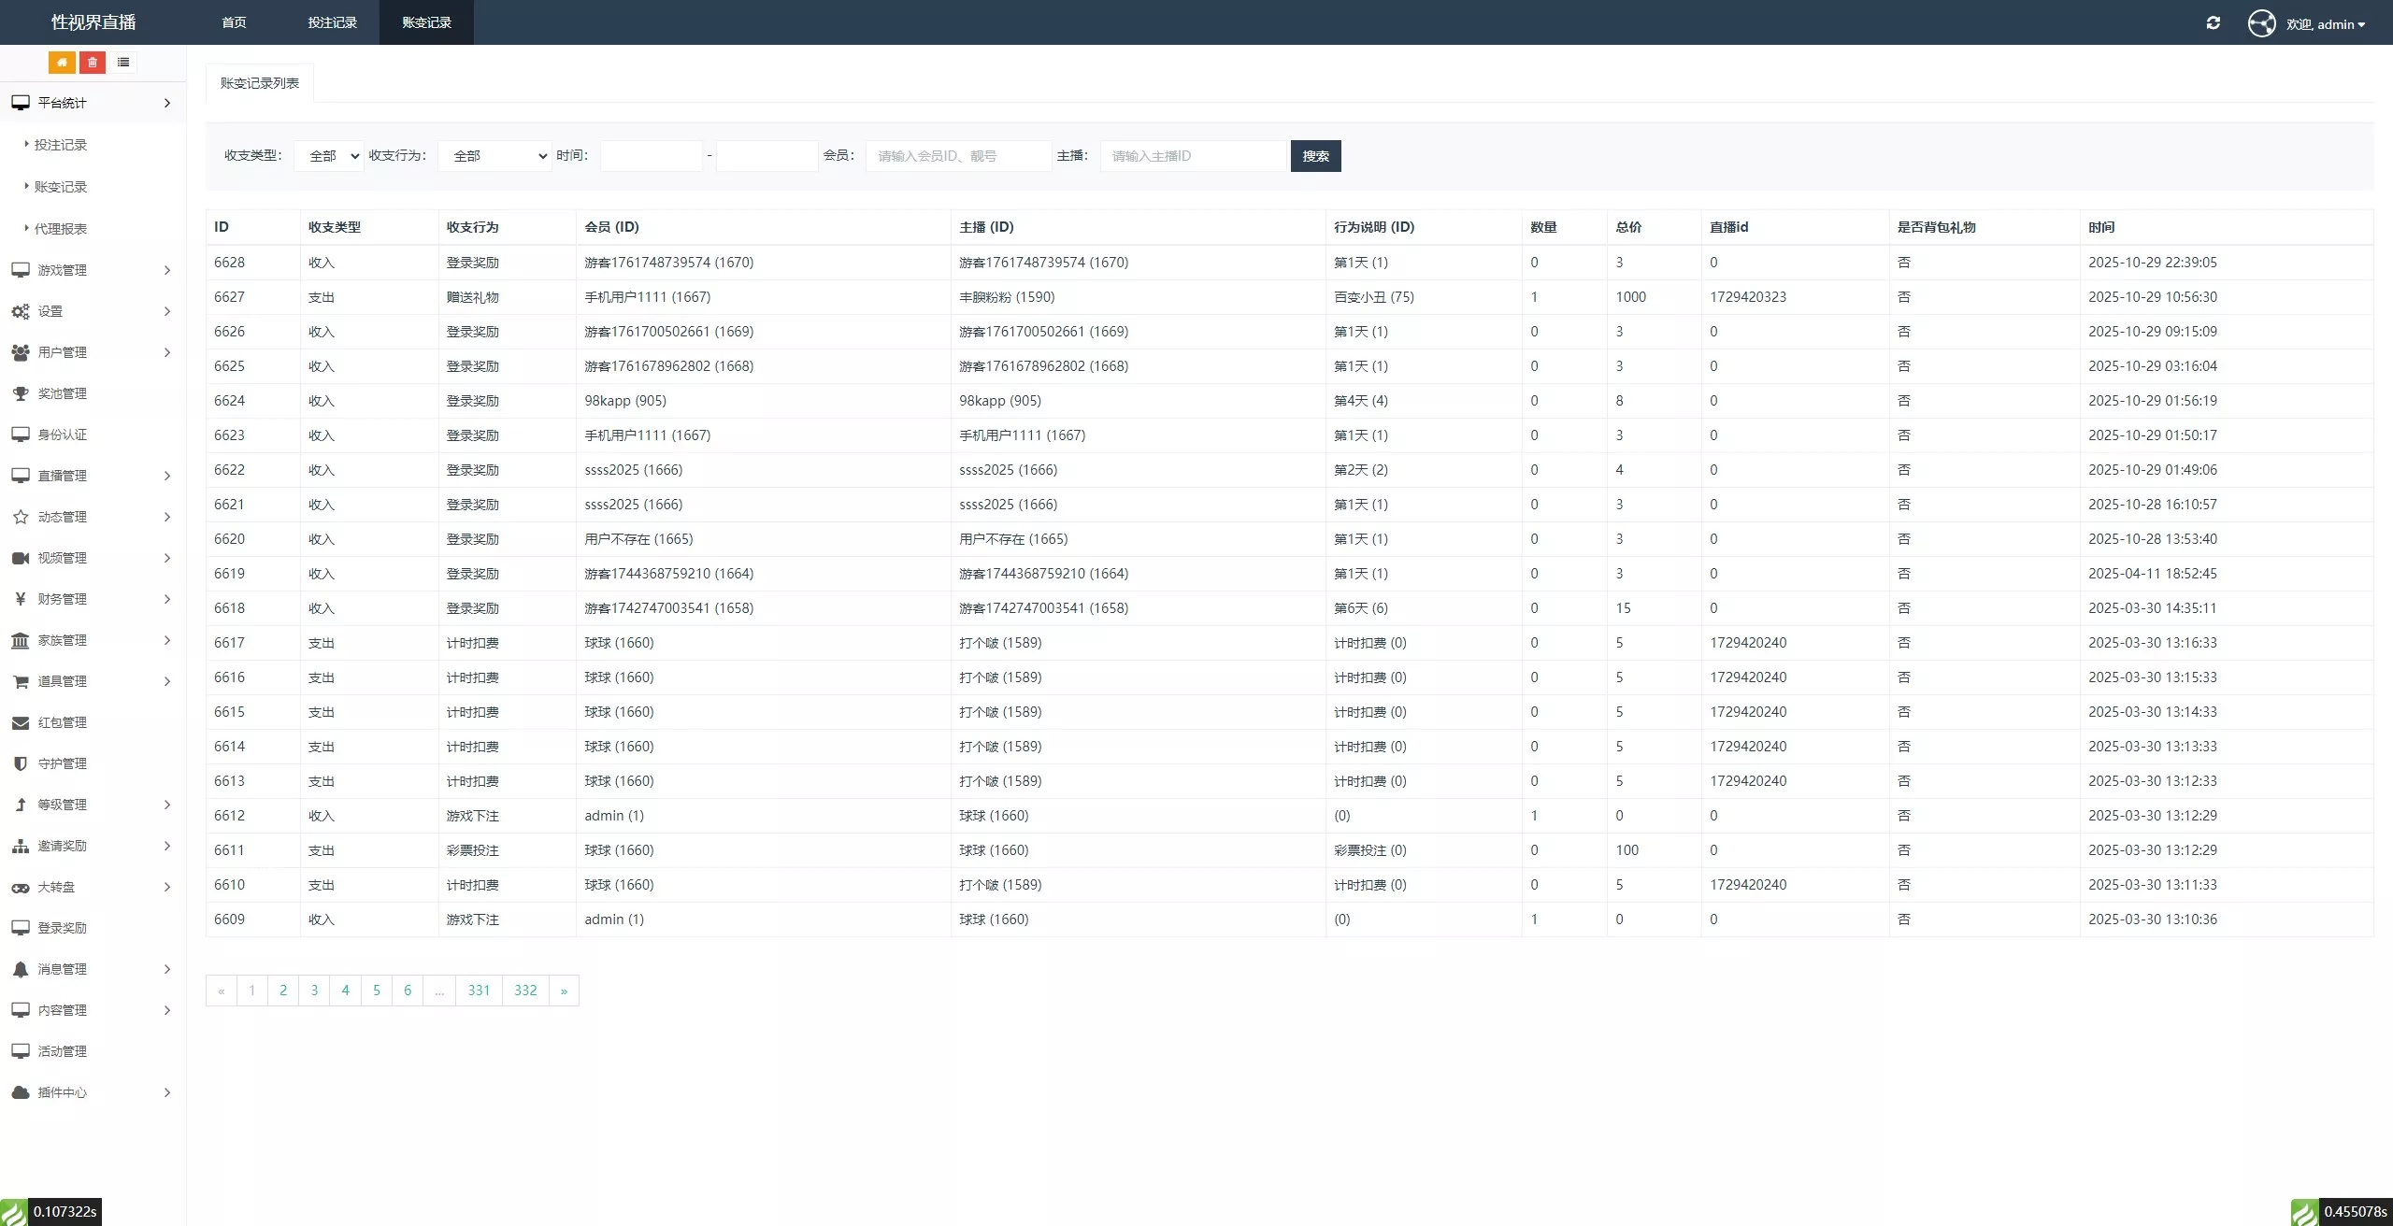
Task: Select 代理报表 in sidebar submenu
Action: pos(61,229)
